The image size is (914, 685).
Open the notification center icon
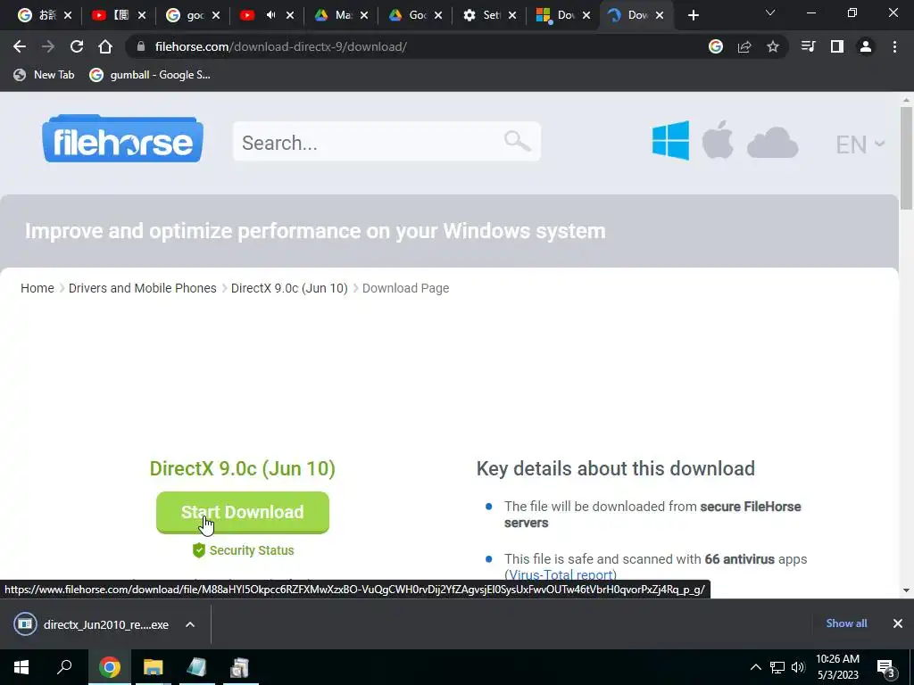tap(886, 668)
